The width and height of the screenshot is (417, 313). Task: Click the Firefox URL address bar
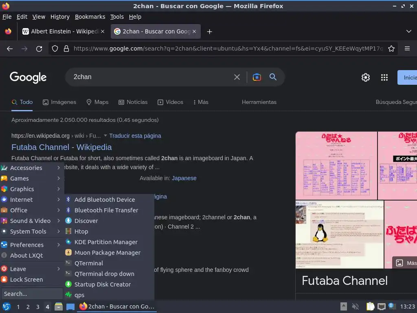[x=228, y=49]
